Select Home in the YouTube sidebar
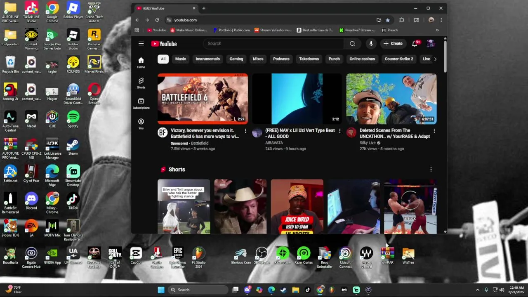528x297 pixels. pyautogui.click(x=141, y=62)
